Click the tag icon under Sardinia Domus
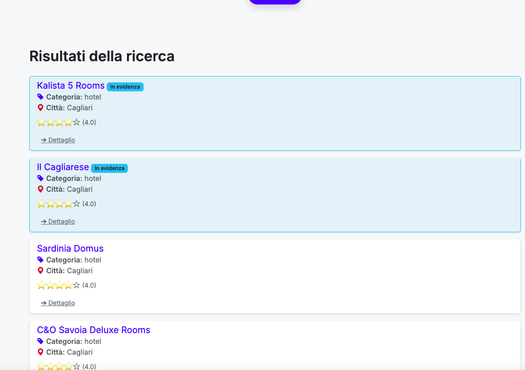This screenshot has height=370, width=525. 41,260
